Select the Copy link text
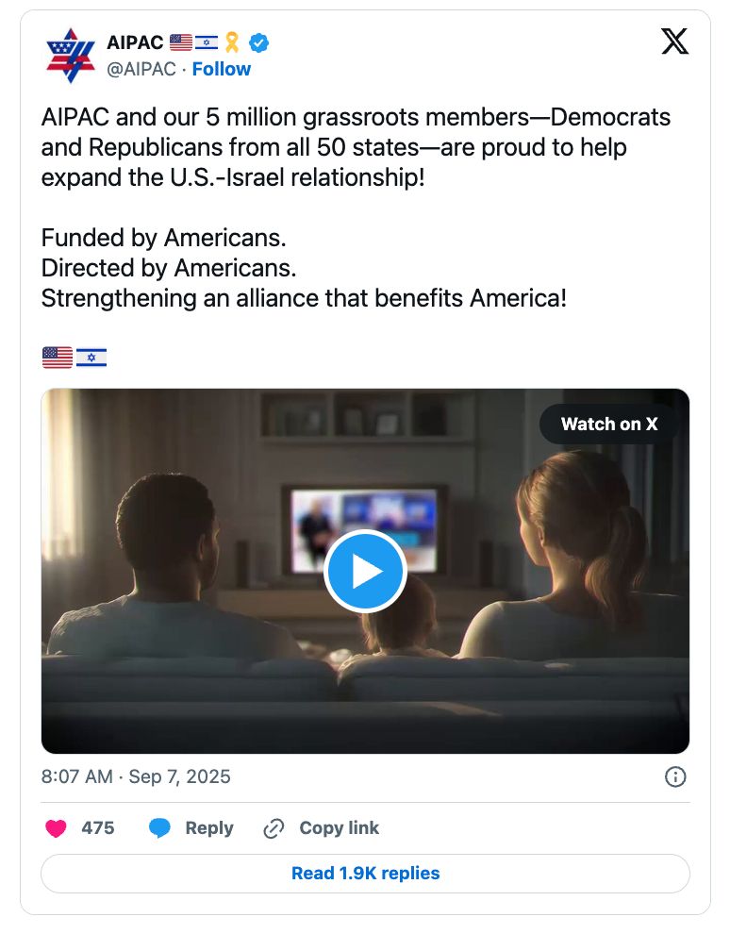 tap(339, 828)
